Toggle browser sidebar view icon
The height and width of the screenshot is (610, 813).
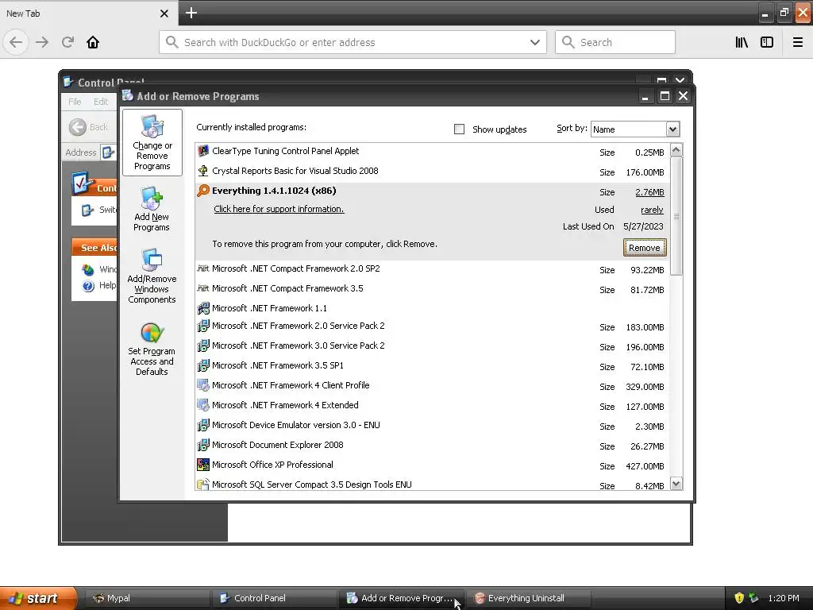point(767,42)
